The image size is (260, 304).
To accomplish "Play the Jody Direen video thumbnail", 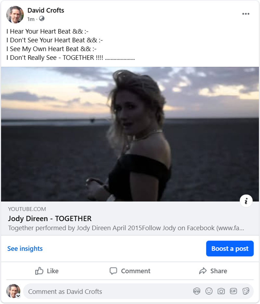I will [130, 134].
